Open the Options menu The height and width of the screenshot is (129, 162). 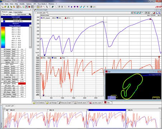pyautogui.click(x=29, y=4)
